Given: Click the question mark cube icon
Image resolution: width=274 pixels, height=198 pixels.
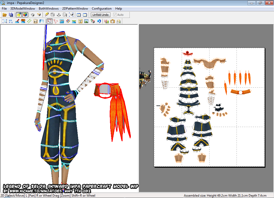Looking at the screenshot, I should coord(93,21).
